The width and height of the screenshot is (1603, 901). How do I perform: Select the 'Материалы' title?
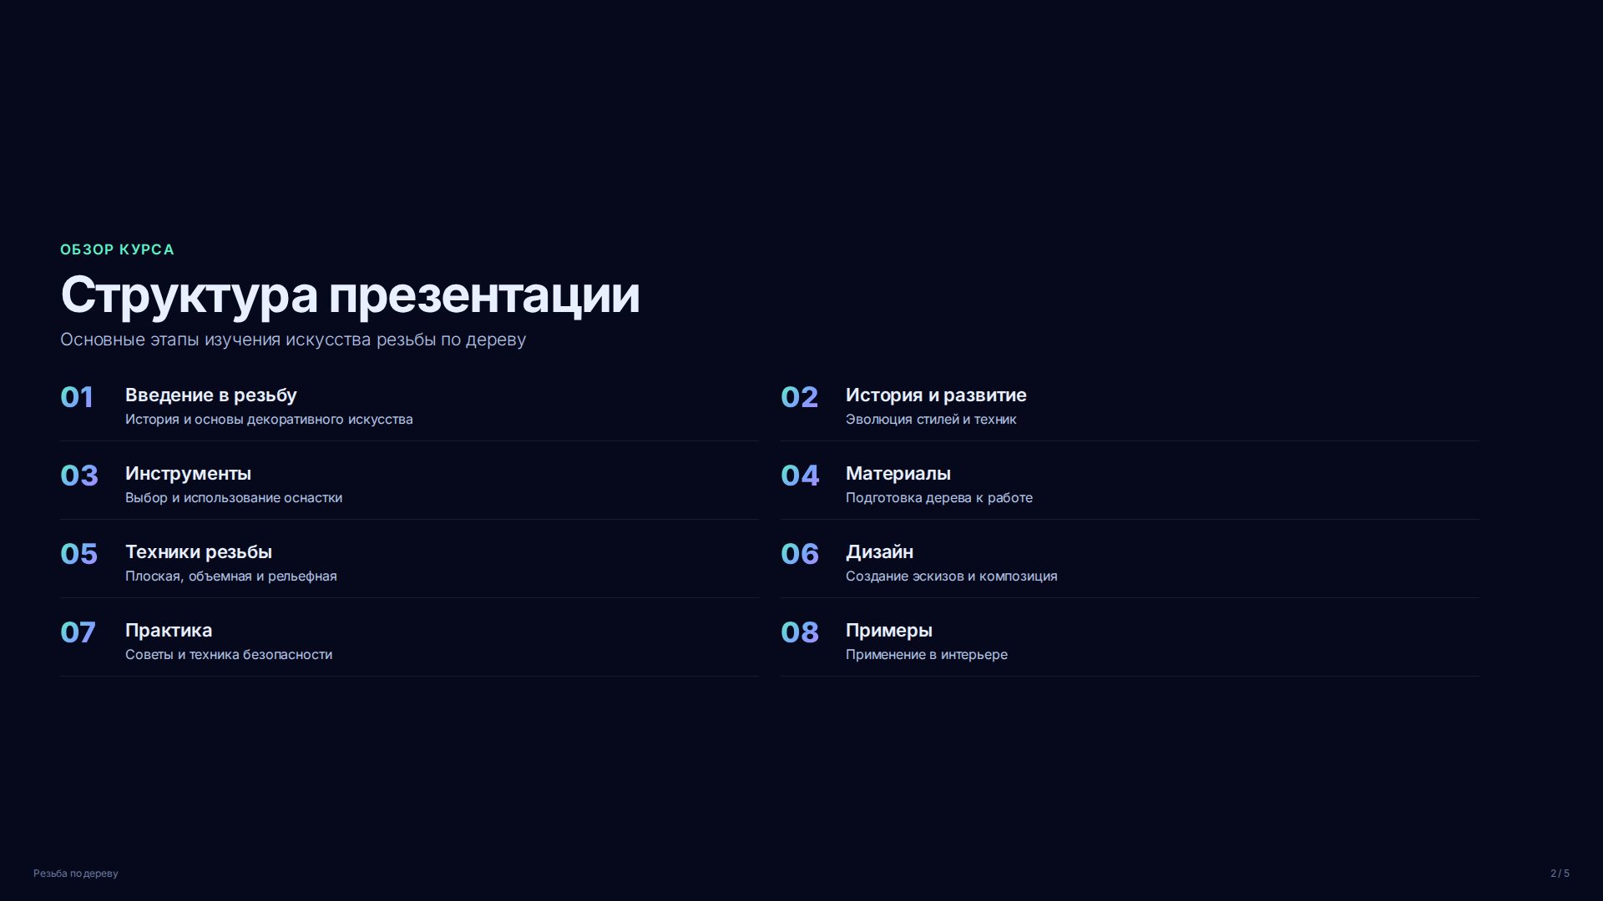[x=898, y=474]
